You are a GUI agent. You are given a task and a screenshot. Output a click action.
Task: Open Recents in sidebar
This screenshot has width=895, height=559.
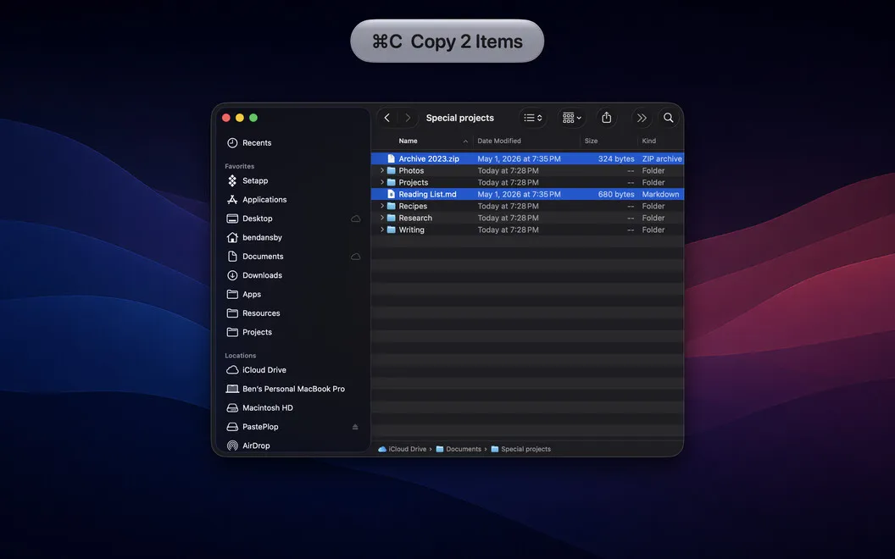[x=256, y=142]
